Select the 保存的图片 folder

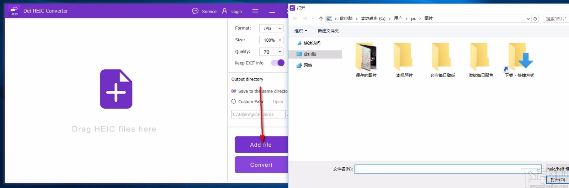366,60
